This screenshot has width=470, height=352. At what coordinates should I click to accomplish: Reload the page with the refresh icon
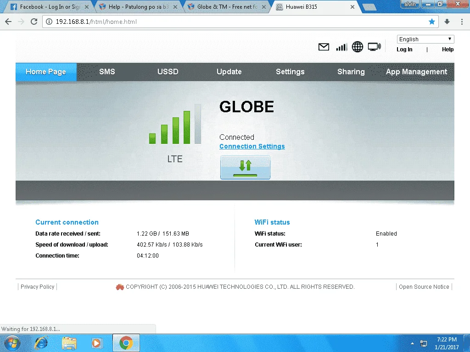click(x=34, y=22)
